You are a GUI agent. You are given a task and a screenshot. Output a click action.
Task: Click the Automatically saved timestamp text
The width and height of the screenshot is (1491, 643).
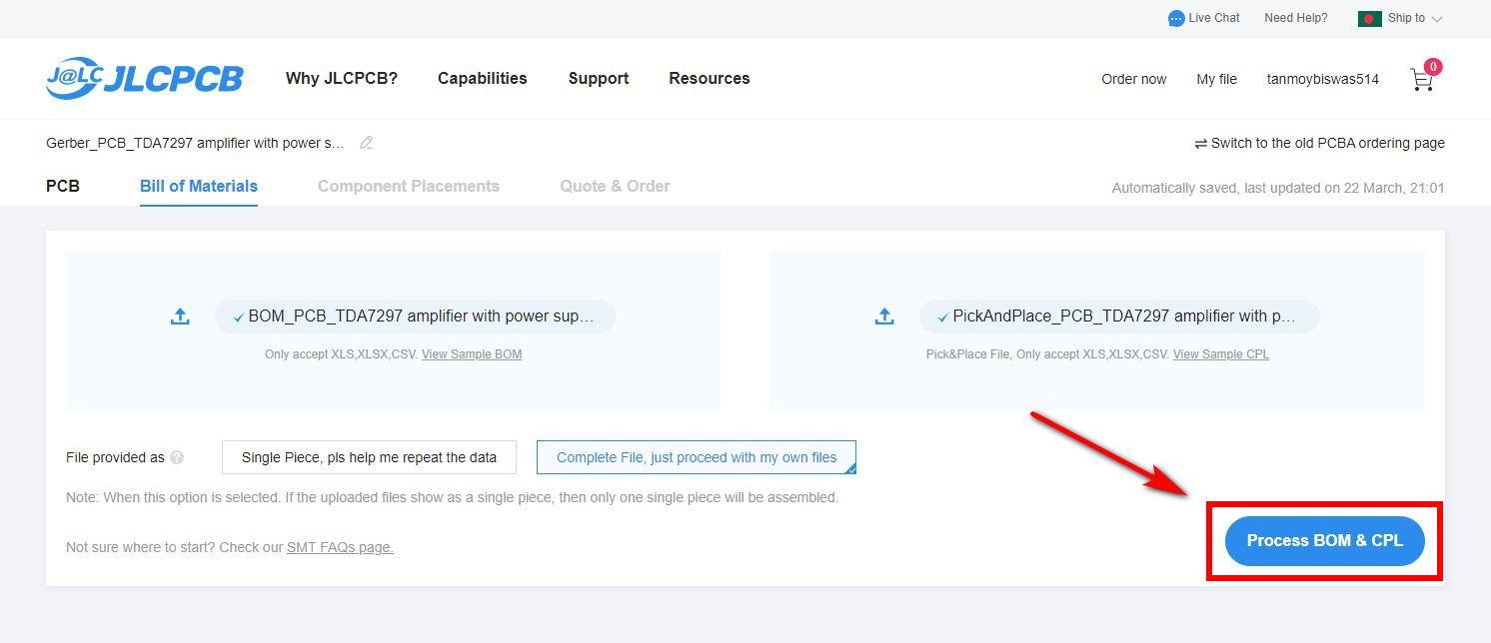[1278, 188]
